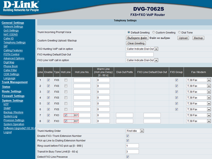The width and height of the screenshot is (212, 159).
Task: Toggle Pick up Line by Dialing Extension
Action: 127,140
